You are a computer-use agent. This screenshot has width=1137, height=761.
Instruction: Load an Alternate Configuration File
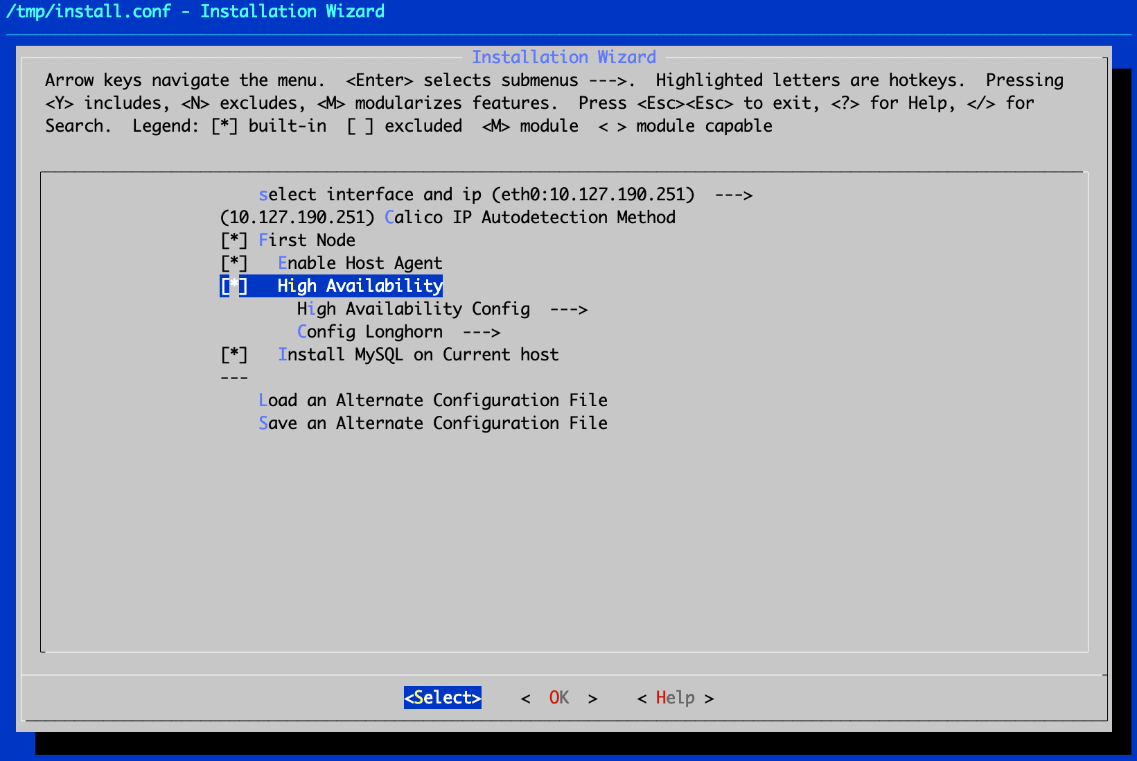coord(433,401)
